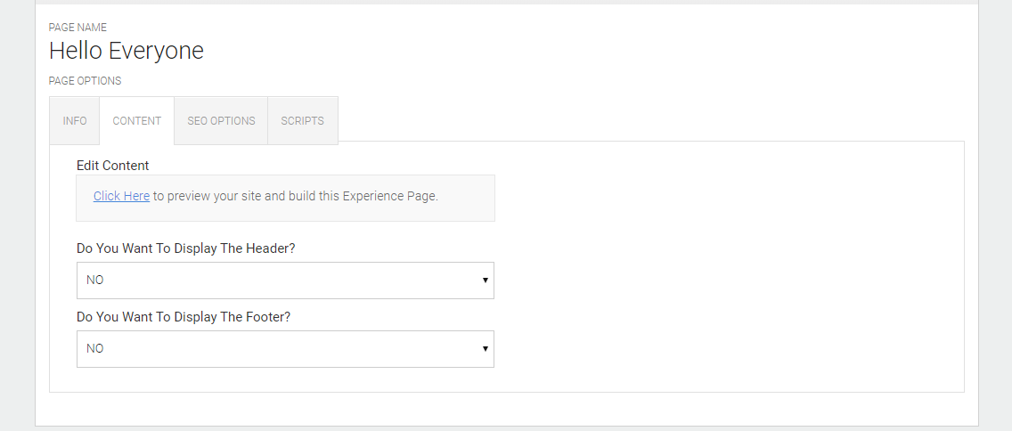Screen dimensions: 1012x431
Task: Click the 'Do You Want To Display The Footer?' label
Action: point(184,317)
